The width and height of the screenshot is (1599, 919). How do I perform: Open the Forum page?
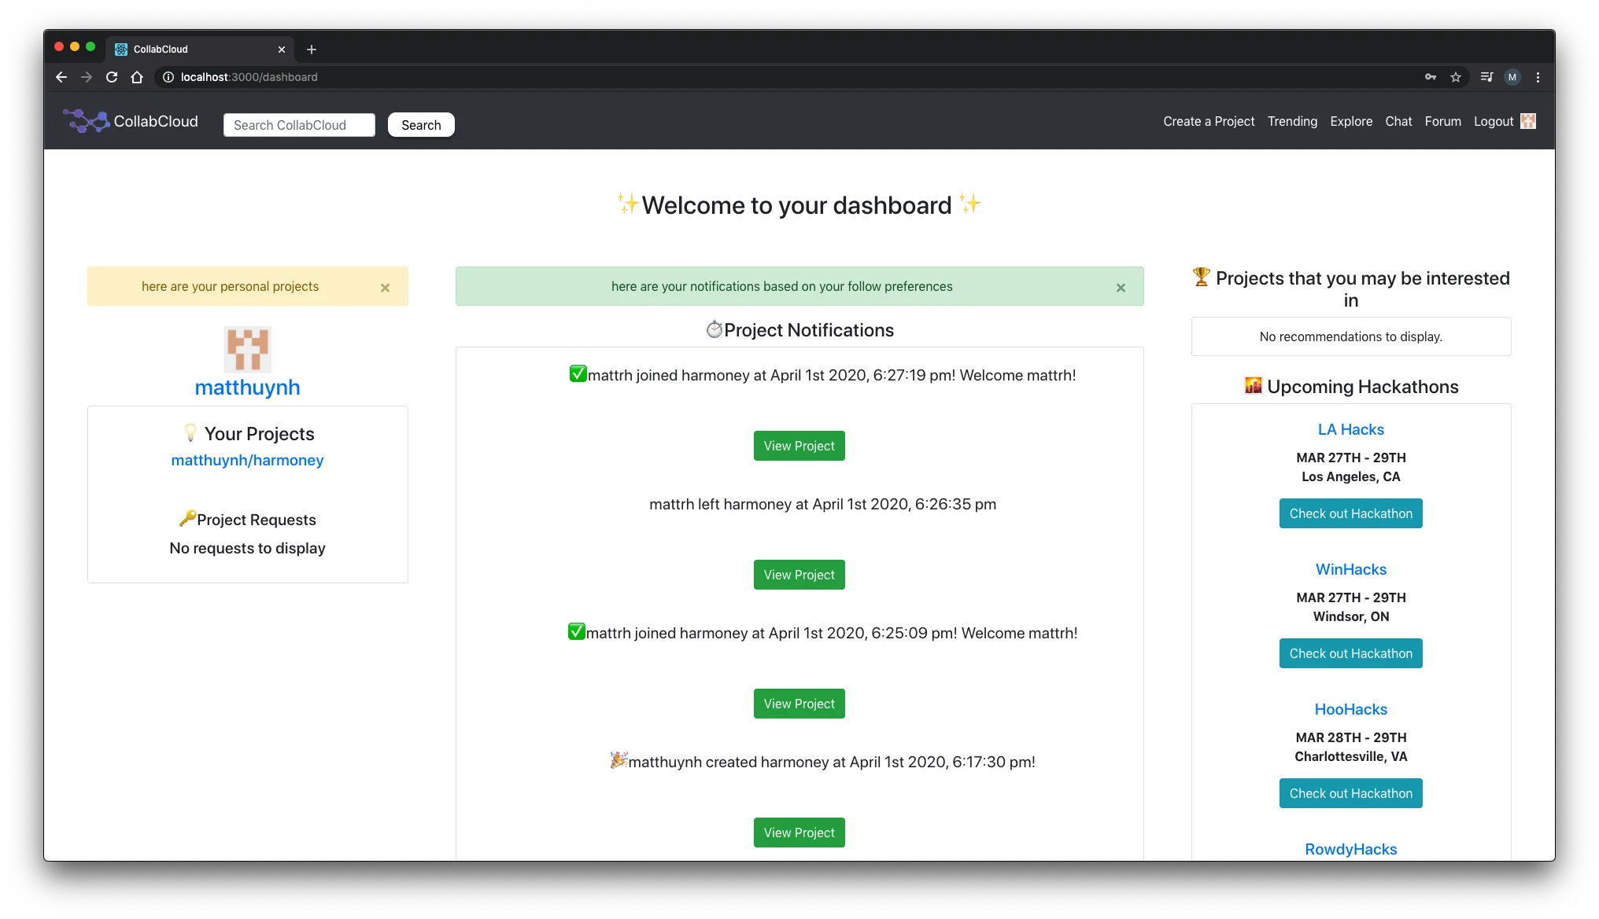[1442, 121]
